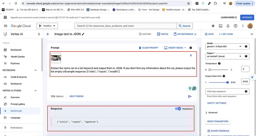This screenshot has width=256, height=136.
Task: Collapse the Vertex AI Studio section
Action: pos(36,91)
